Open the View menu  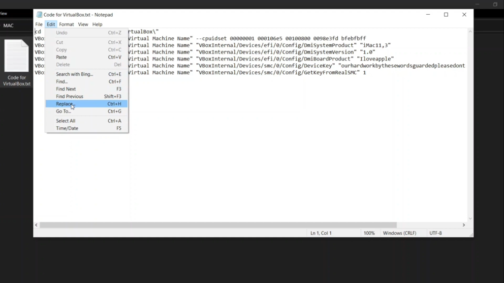pyautogui.click(x=83, y=24)
